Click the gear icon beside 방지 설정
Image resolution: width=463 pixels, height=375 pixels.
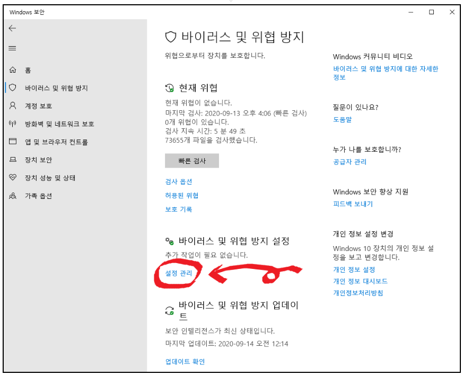click(x=170, y=241)
